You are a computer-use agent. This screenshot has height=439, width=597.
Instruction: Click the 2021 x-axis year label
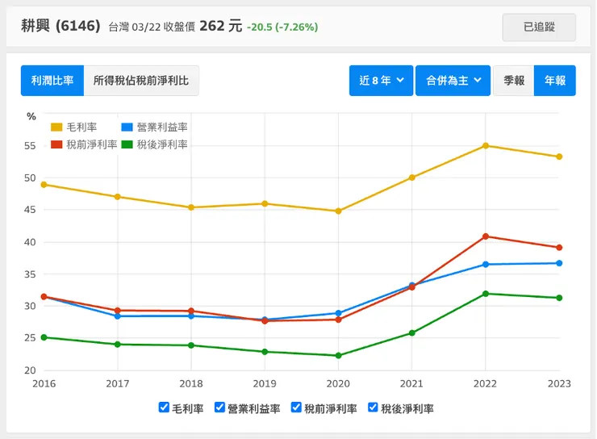click(411, 384)
